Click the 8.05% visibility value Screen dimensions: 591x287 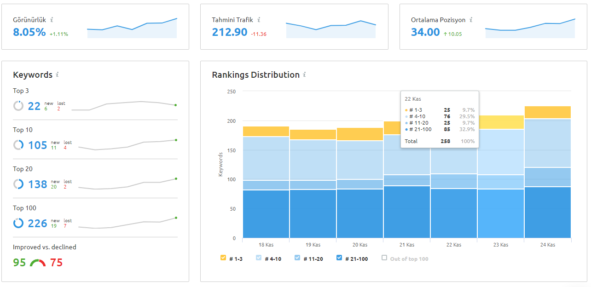(x=29, y=32)
